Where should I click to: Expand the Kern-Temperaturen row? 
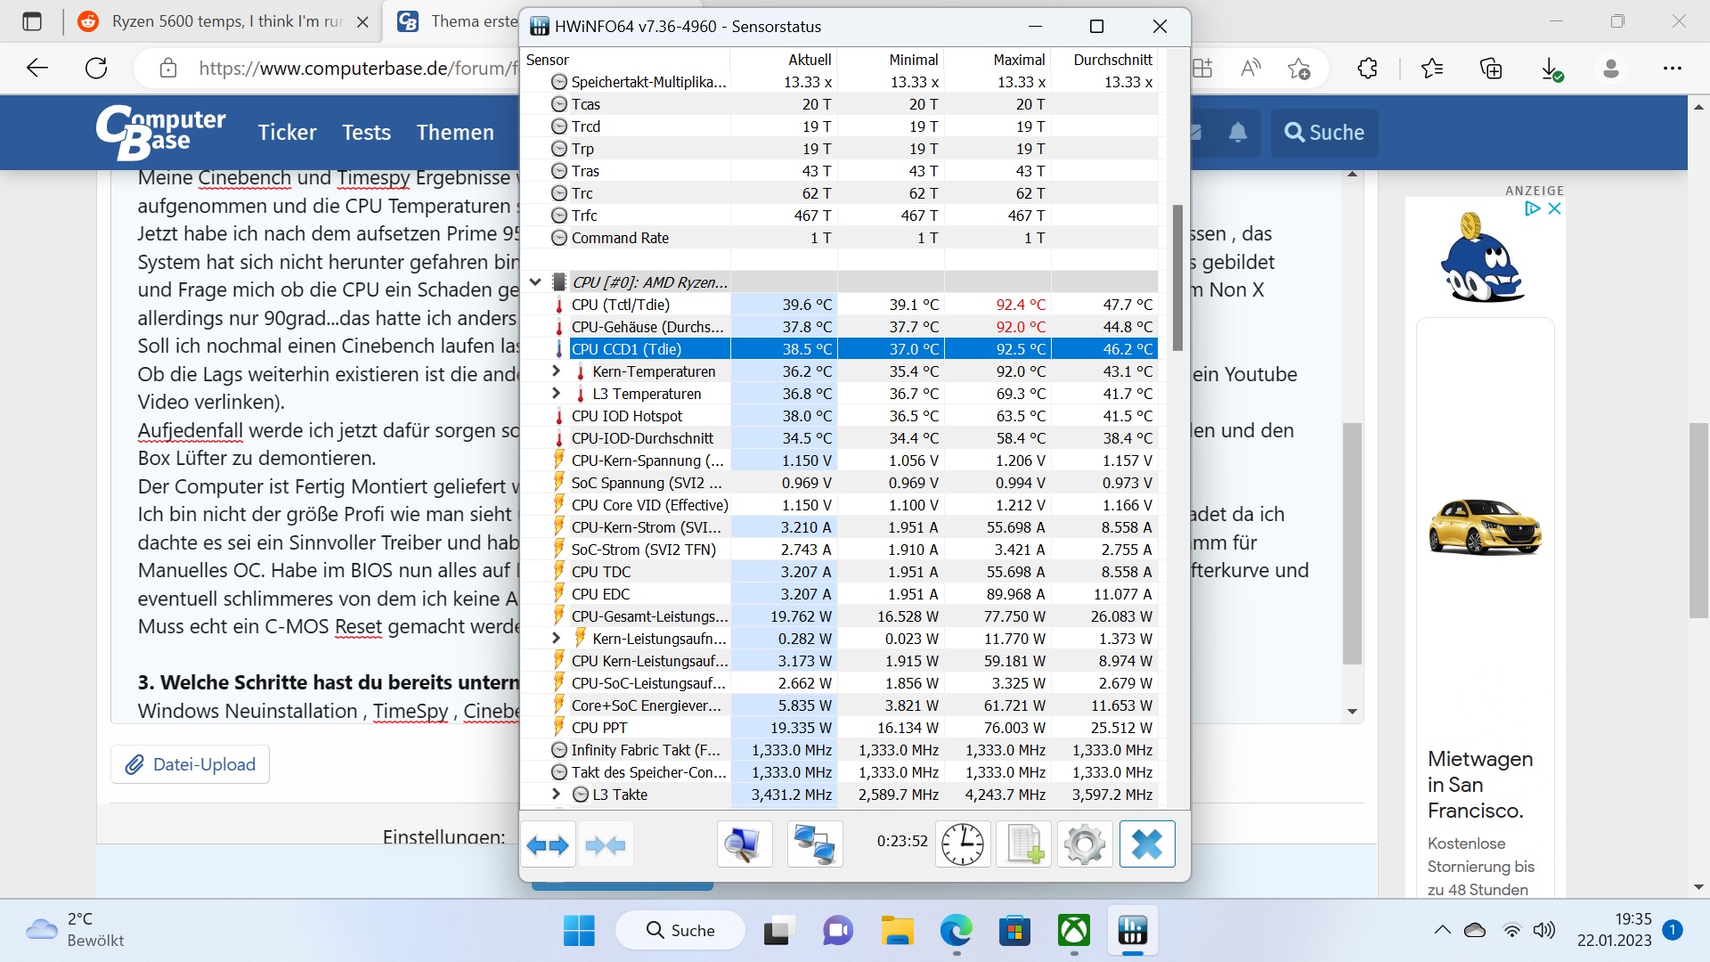tap(557, 371)
